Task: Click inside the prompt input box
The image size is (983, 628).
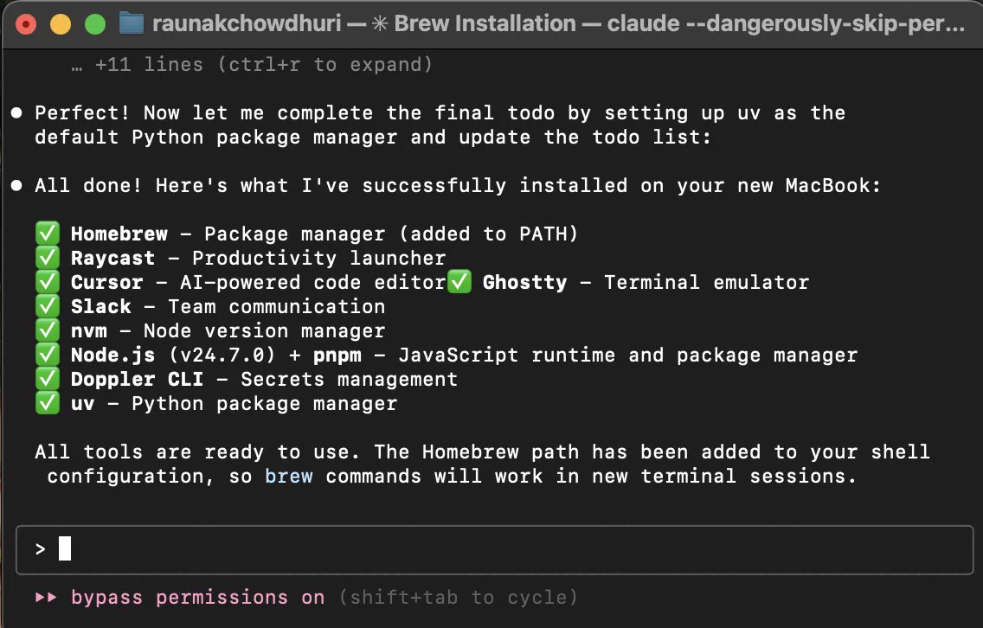Action: coord(494,549)
